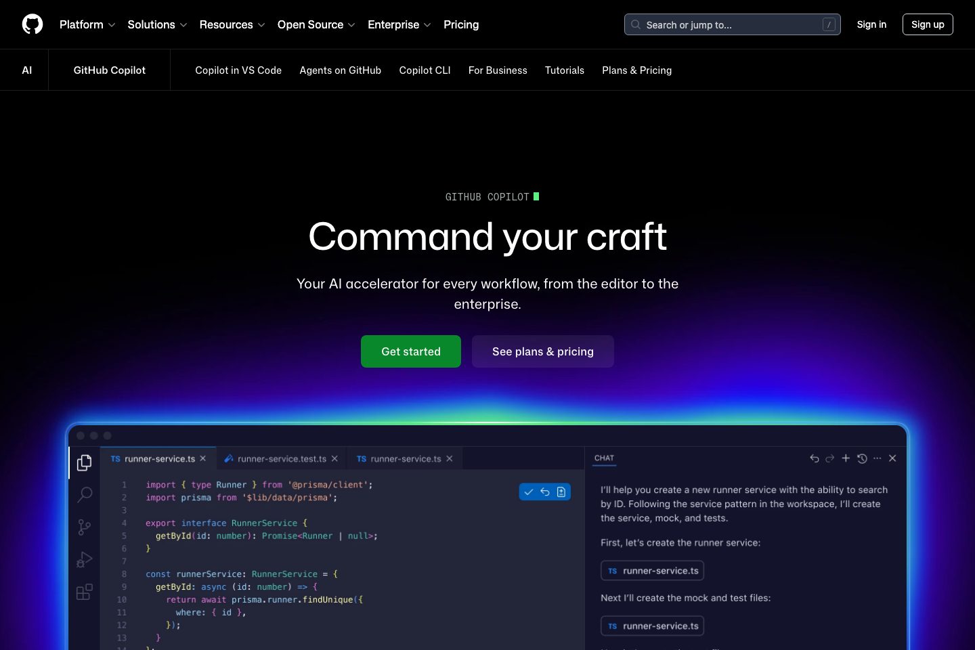Open chat more options ellipsis
Viewport: 975px width, 650px height.
pos(877,458)
